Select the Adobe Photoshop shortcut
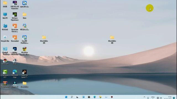Viewport: 177px width, 99px height. point(15,51)
